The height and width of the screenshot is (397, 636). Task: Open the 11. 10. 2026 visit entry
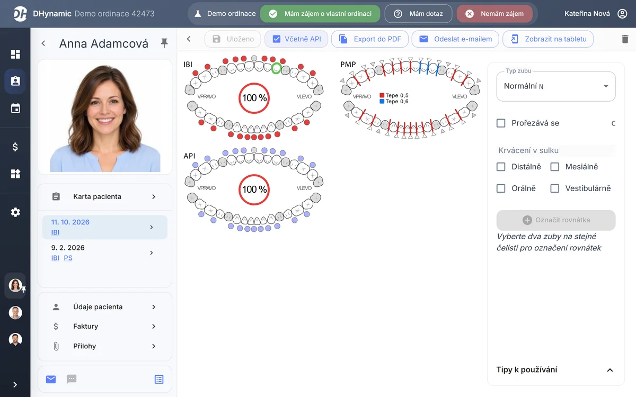tap(105, 227)
